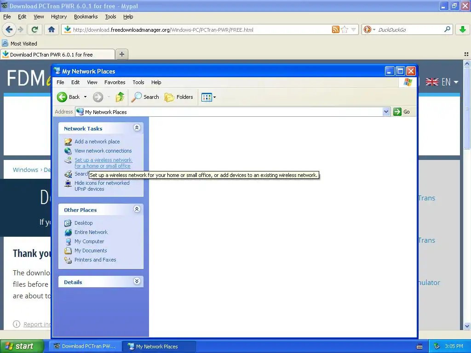Open the Views icon dropdown in toolbar
This screenshot has width=471, height=353.
[208, 97]
